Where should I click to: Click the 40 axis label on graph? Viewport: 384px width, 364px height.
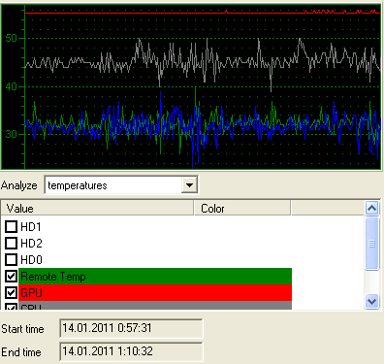(11, 86)
